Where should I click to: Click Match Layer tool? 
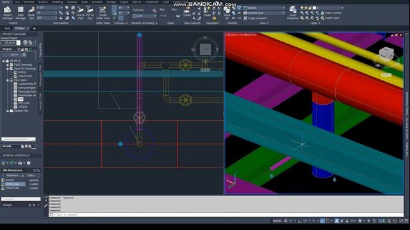[x=331, y=18]
